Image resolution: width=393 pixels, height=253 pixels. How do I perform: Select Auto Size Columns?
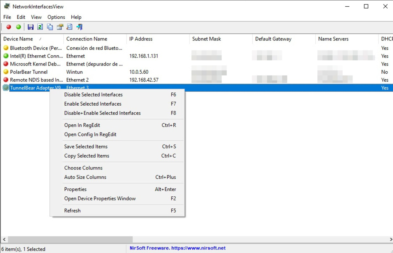[x=117, y=177]
